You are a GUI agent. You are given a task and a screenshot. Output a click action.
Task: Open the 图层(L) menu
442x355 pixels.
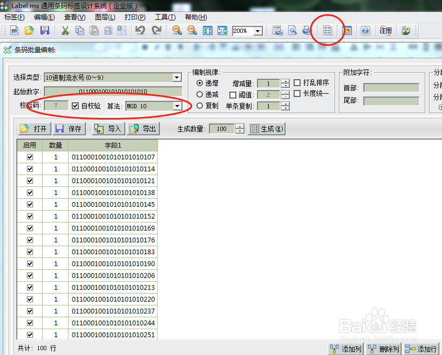(105, 17)
